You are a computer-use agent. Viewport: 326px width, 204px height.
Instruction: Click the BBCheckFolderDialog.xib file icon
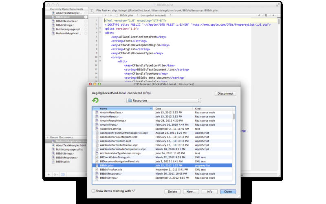coord(97,157)
